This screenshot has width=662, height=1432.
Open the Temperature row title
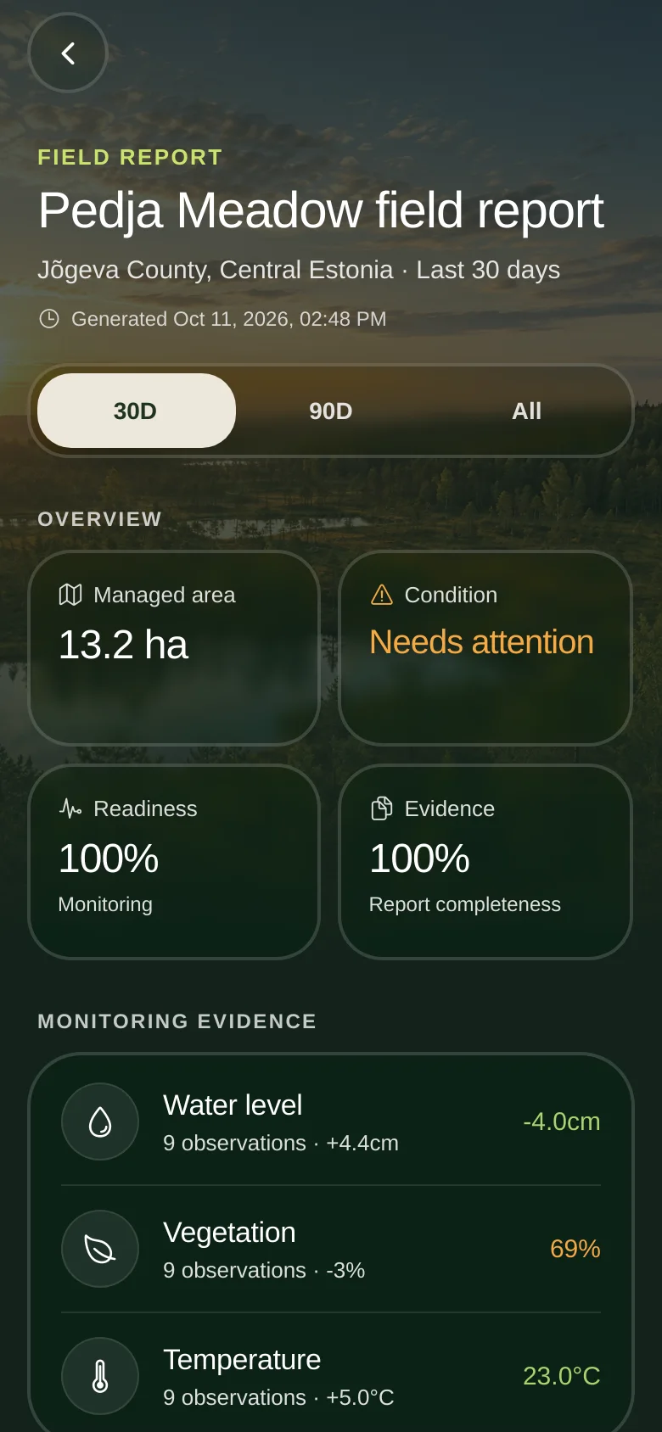pos(242,1360)
